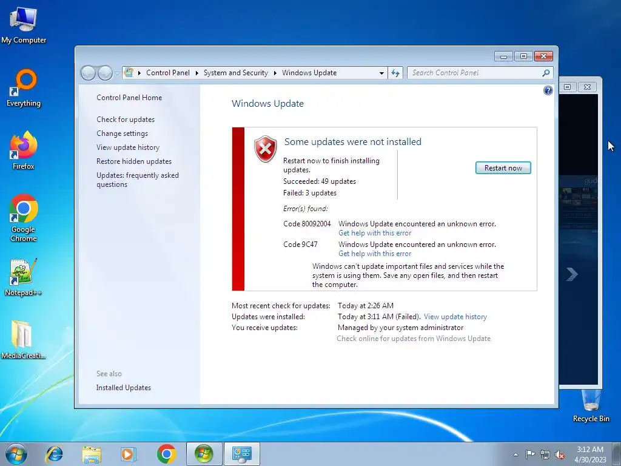Go forward using the navigation arrow
621x466 pixels.
tap(105, 73)
